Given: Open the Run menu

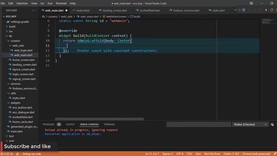Looking at the screenshot, I should (x=50, y=3).
